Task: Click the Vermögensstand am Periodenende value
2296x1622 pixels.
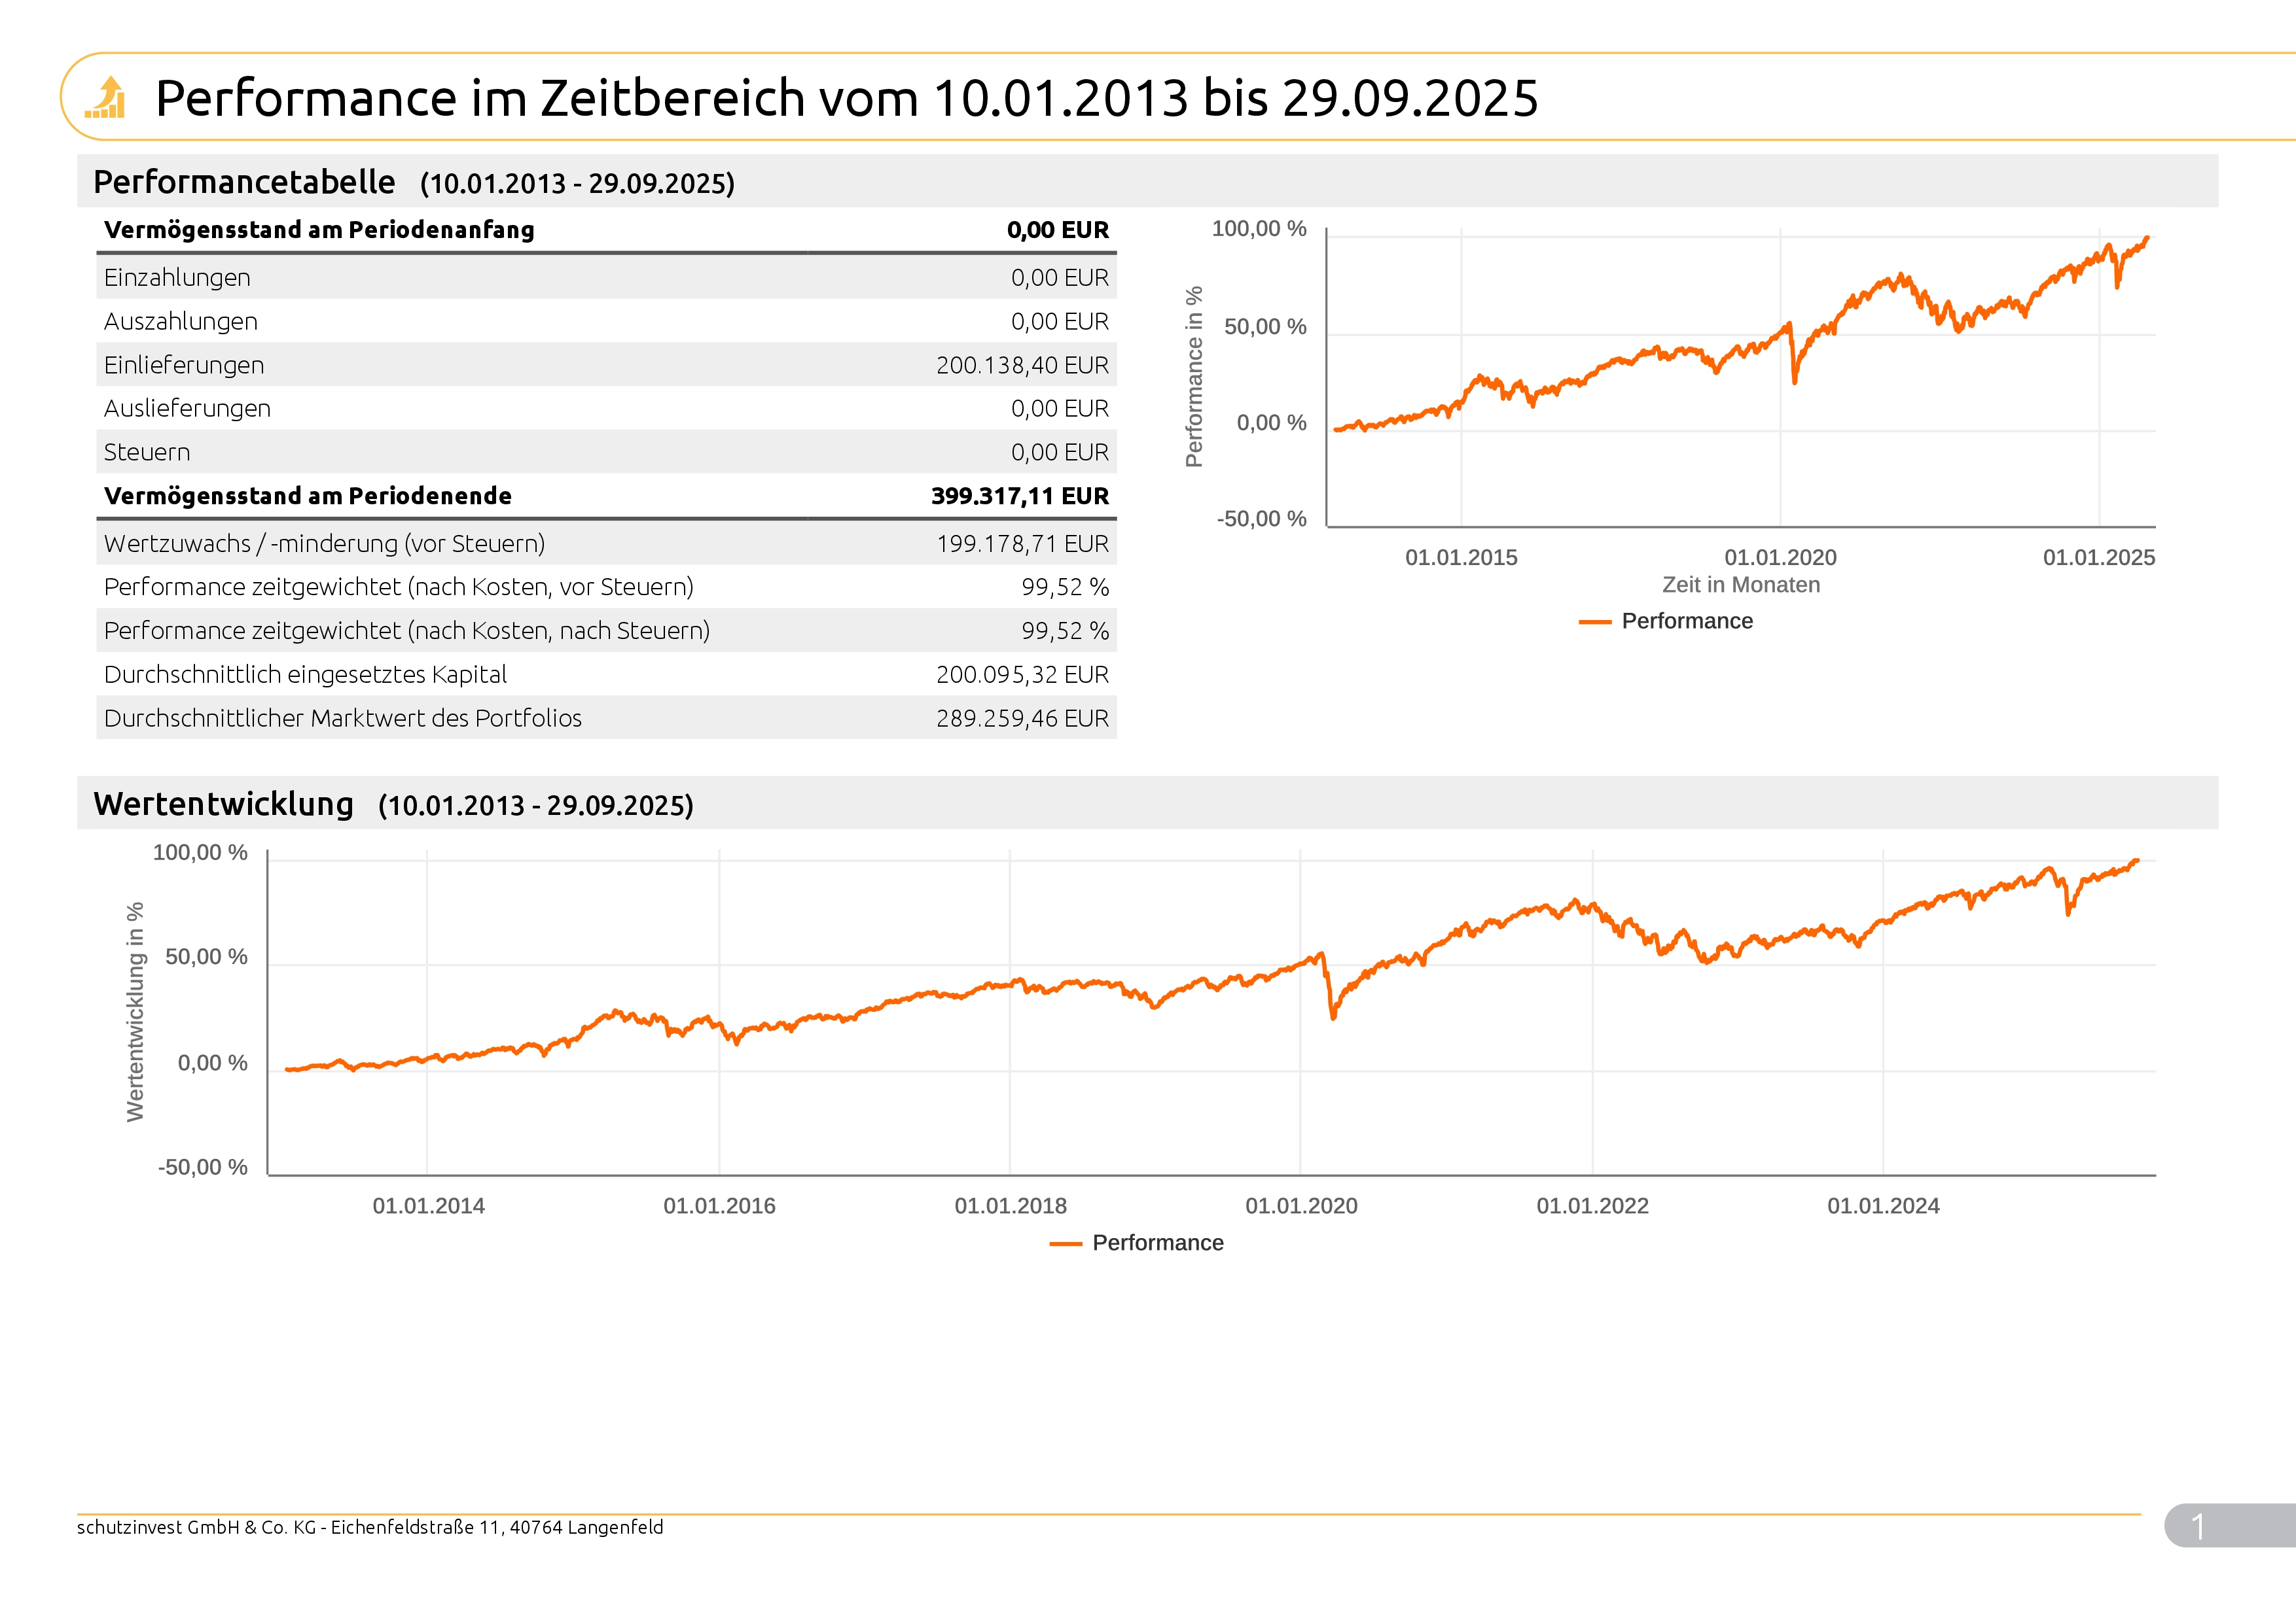Action: tap(1019, 496)
